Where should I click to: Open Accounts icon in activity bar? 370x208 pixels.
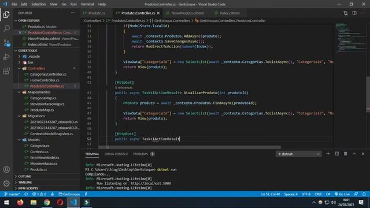point(6,169)
